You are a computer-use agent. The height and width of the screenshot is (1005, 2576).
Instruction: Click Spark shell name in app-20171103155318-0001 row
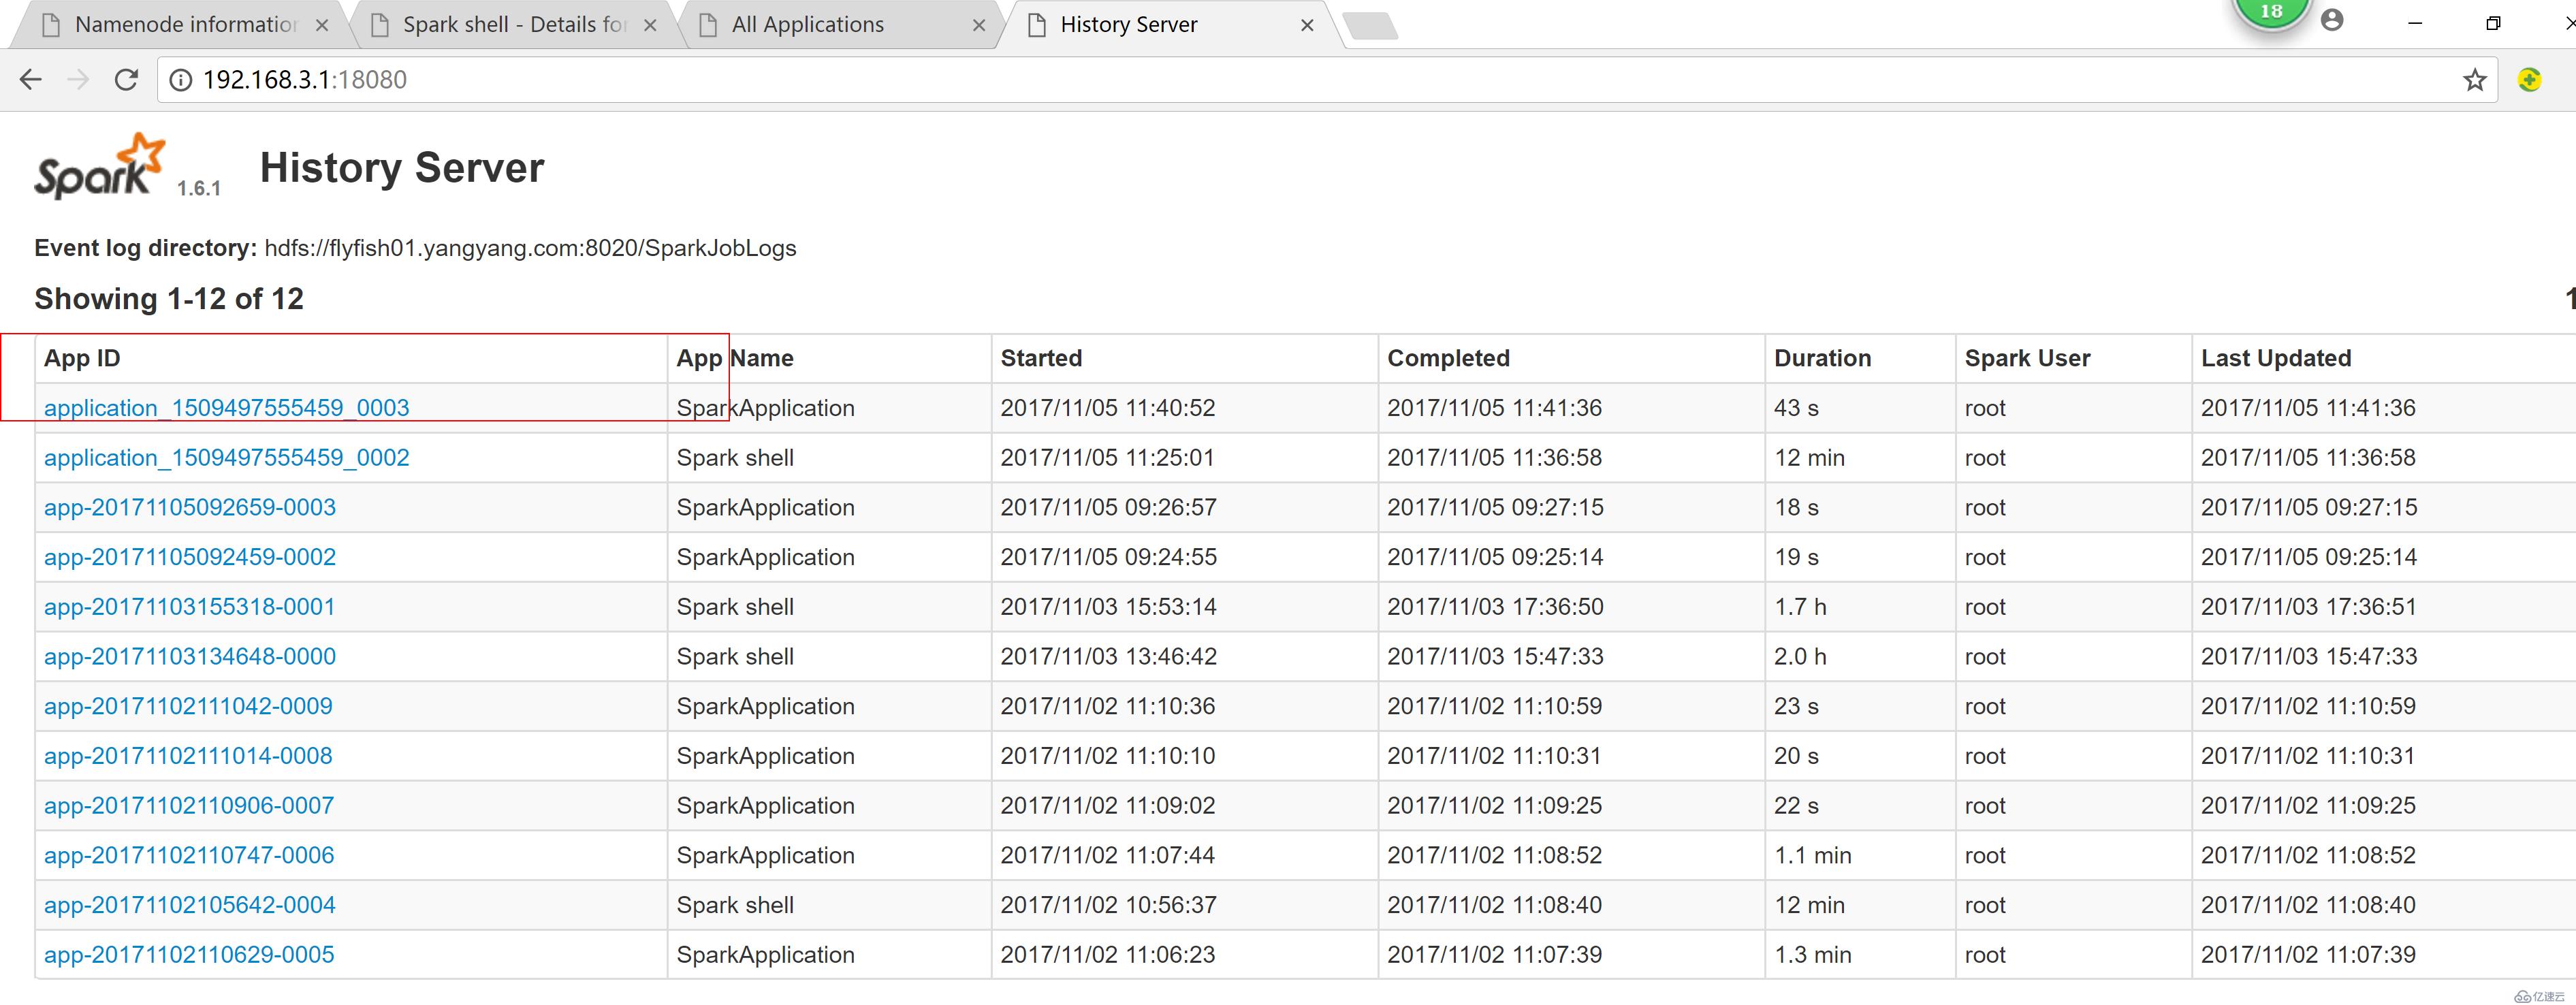pos(735,607)
